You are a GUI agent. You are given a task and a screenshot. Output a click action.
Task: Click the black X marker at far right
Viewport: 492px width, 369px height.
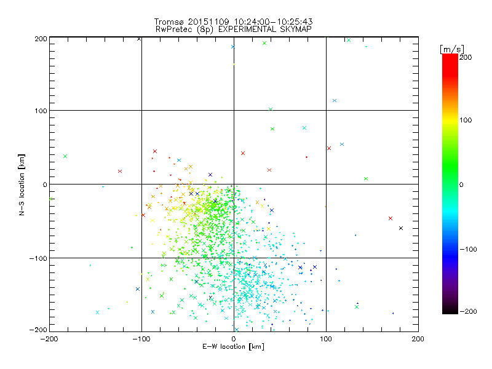(401, 228)
